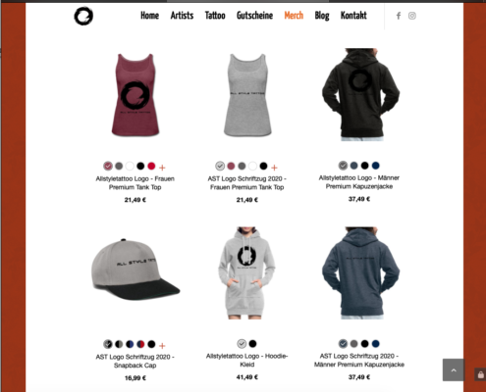Open the Kontakt menu item
The image size is (486, 392).
point(353,16)
